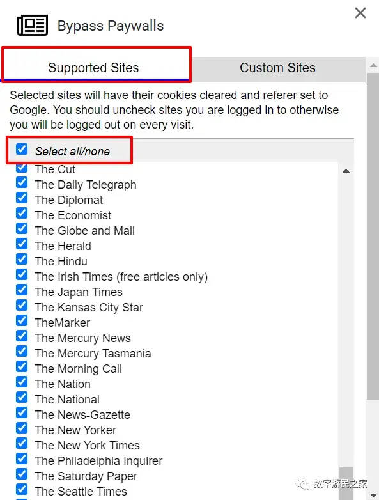Click The Globe and Mail label
Viewport: 379px width, 500px height.
[85, 231]
